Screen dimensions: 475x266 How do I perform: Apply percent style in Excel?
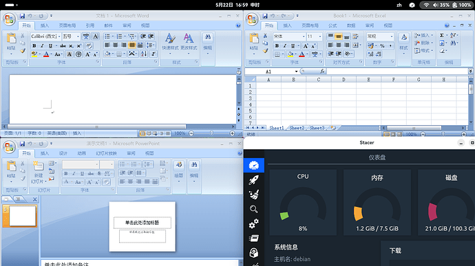point(382,45)
